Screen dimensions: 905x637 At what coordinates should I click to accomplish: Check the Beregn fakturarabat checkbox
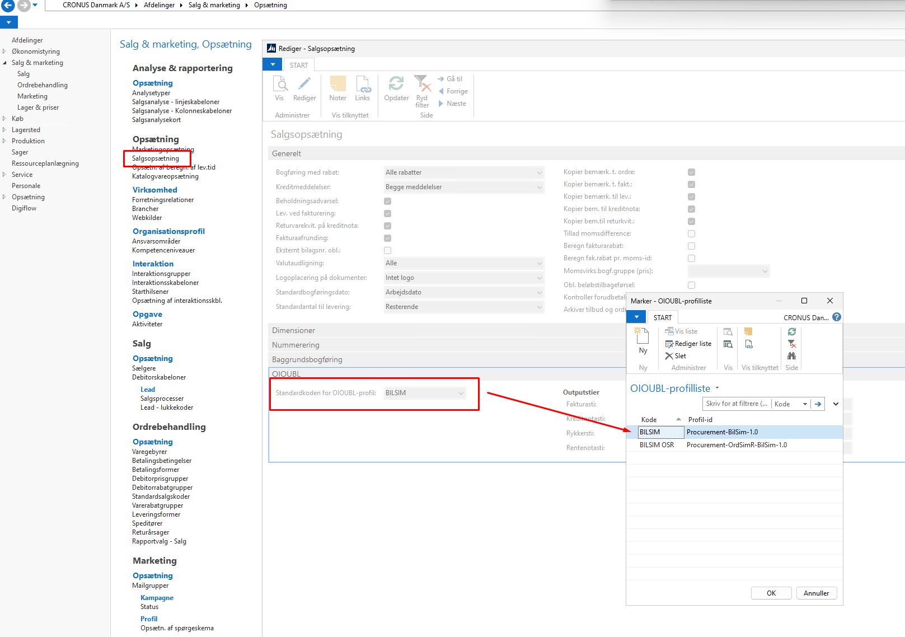pyautogui.click(x=691, y=246)
